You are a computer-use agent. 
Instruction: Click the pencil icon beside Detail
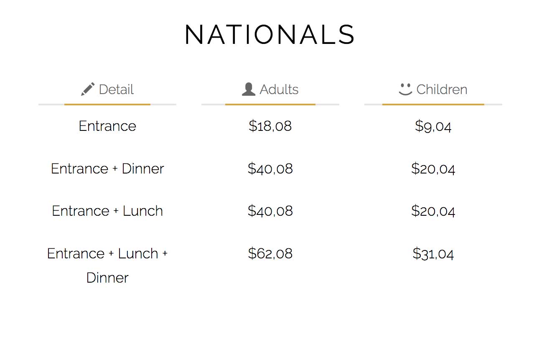(88, 89)
